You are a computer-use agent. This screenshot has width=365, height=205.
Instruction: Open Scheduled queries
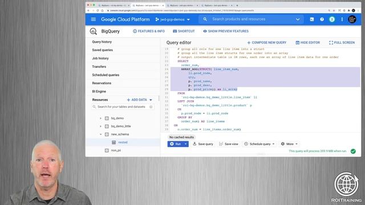pos(106,75)
